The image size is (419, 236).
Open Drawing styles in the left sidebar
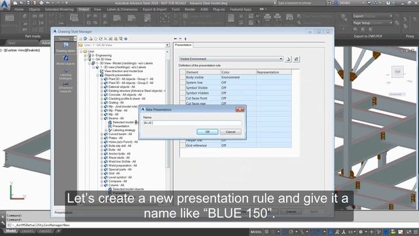pos(65,48)
